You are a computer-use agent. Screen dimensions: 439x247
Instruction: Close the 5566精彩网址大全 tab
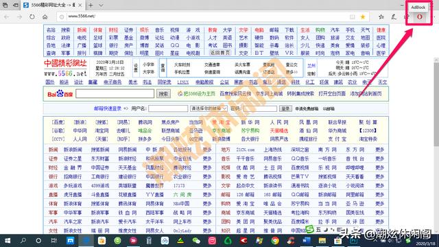coord(80,5)
